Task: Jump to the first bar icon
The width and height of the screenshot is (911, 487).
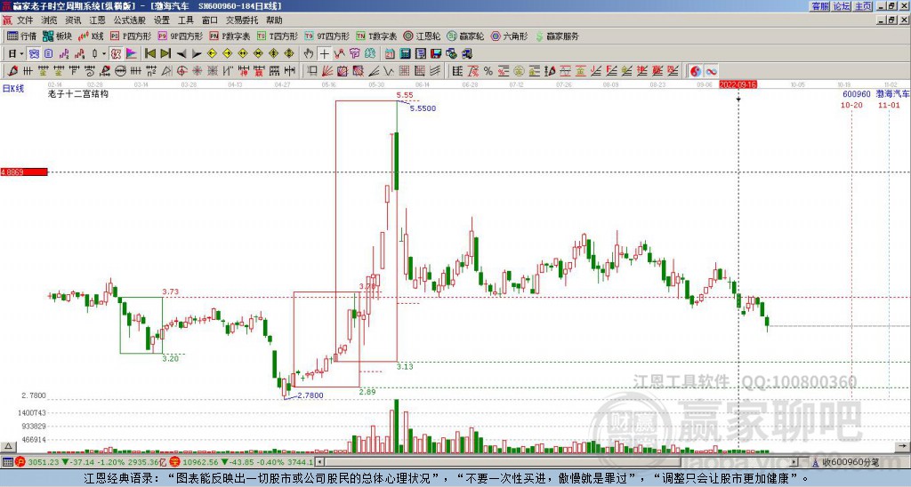Action: pyautogui.click(x=150, y=54)
